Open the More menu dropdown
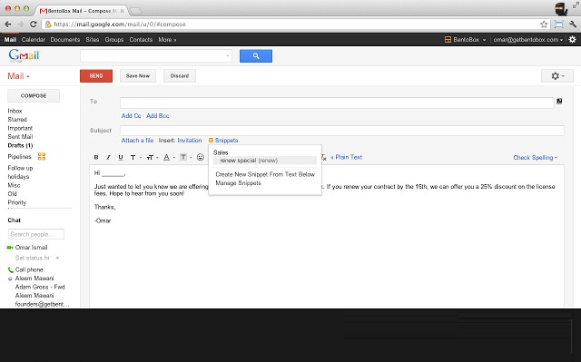 pos(167,40)
